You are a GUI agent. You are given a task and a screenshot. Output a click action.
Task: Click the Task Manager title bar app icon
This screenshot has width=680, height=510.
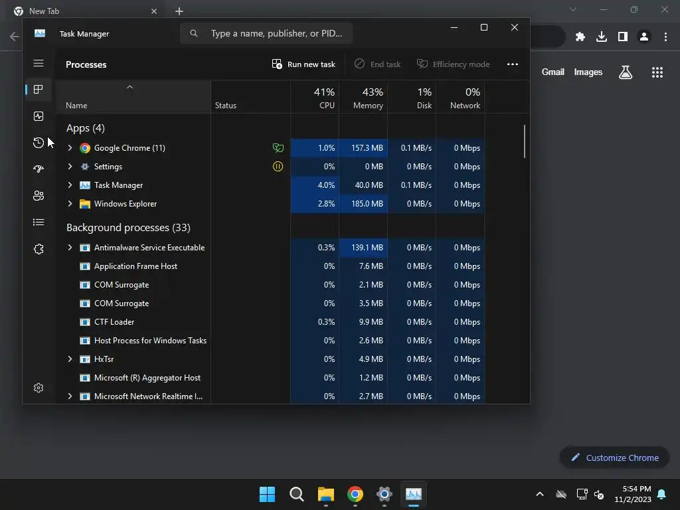[39, 33]
